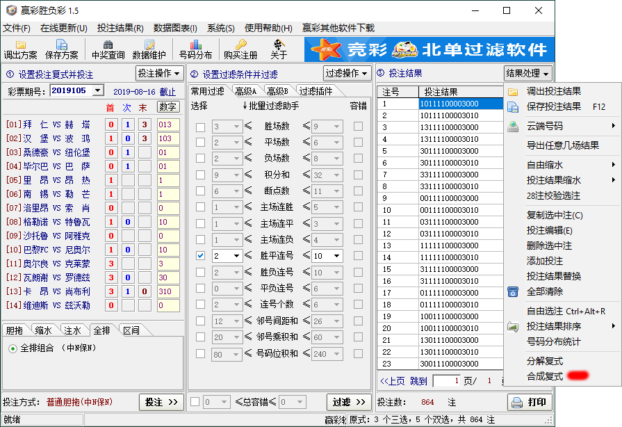This screenshot has height=427, width=622.
Task: Open the 过滤操作 dropdown button
Action: point(347,74)
